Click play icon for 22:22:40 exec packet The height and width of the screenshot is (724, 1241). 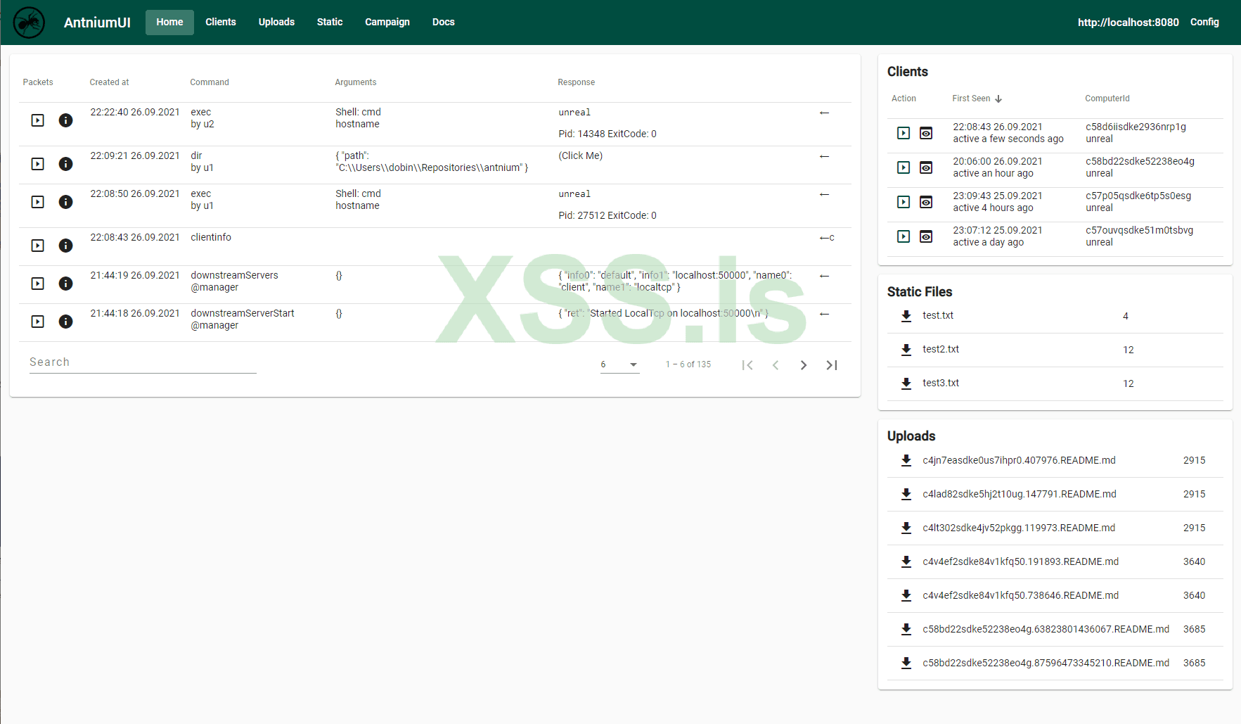(x=38, y=120)
